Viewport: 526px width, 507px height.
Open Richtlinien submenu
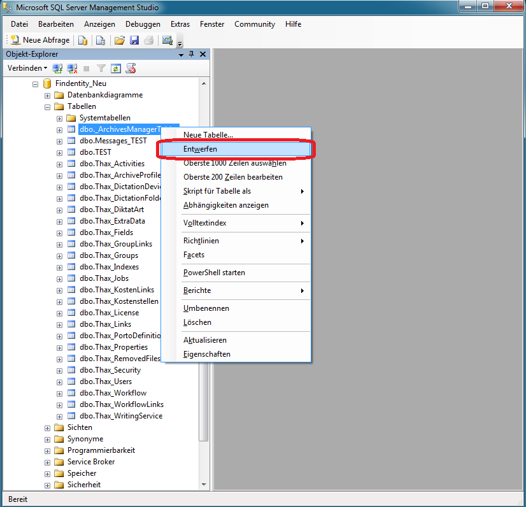[x=236, y=241]
